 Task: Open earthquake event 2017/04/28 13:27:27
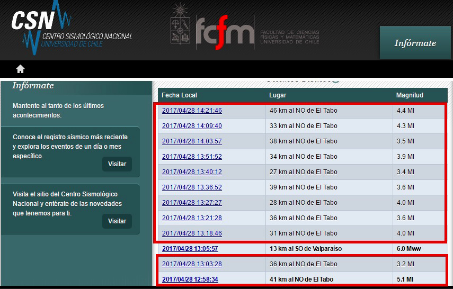click(x=192, y=203)
